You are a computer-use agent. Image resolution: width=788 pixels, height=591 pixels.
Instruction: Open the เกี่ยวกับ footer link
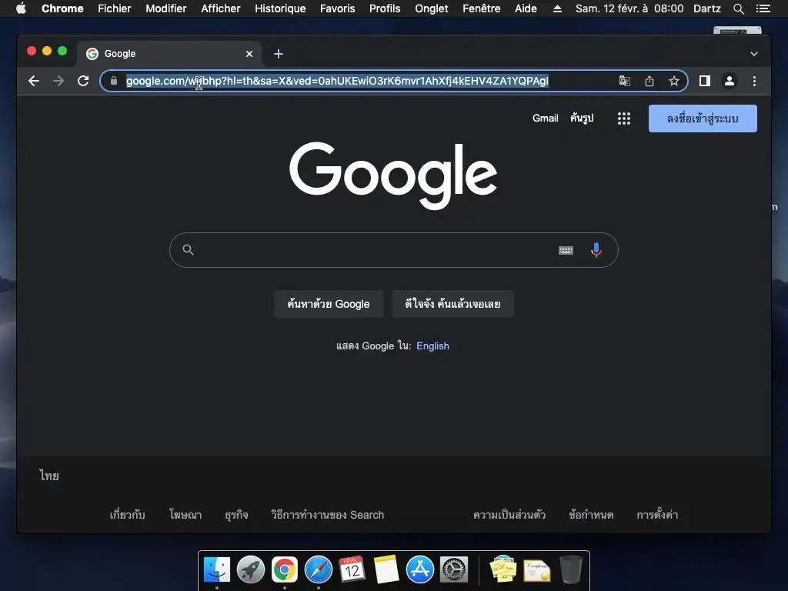(127, 515)
